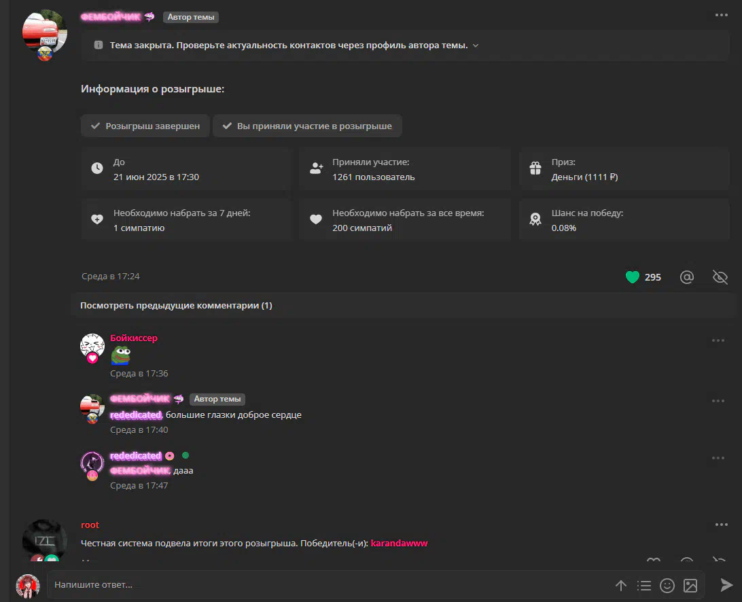Open winner karandawww profile link
This screenshot has width=742, height=602.
tap(399, 543)
